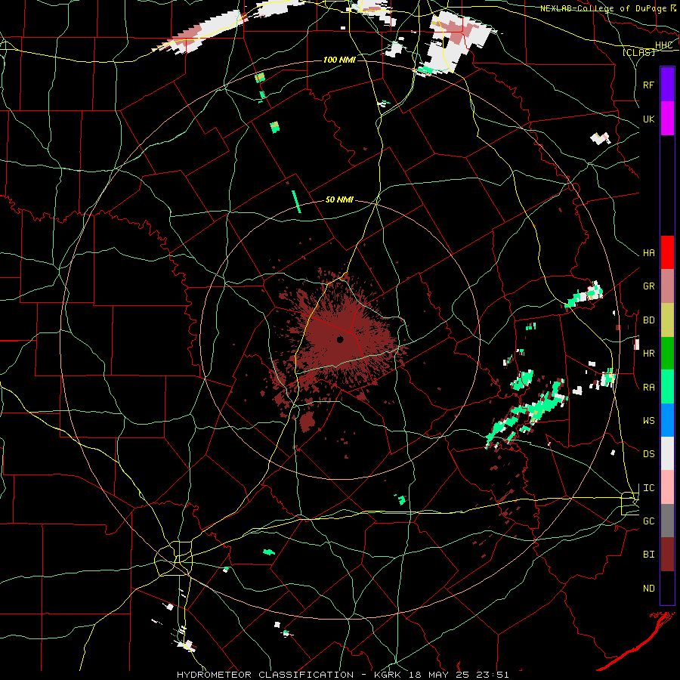
Task: Pick the bright mint RA legend swatch
Action: click(667, 387)
